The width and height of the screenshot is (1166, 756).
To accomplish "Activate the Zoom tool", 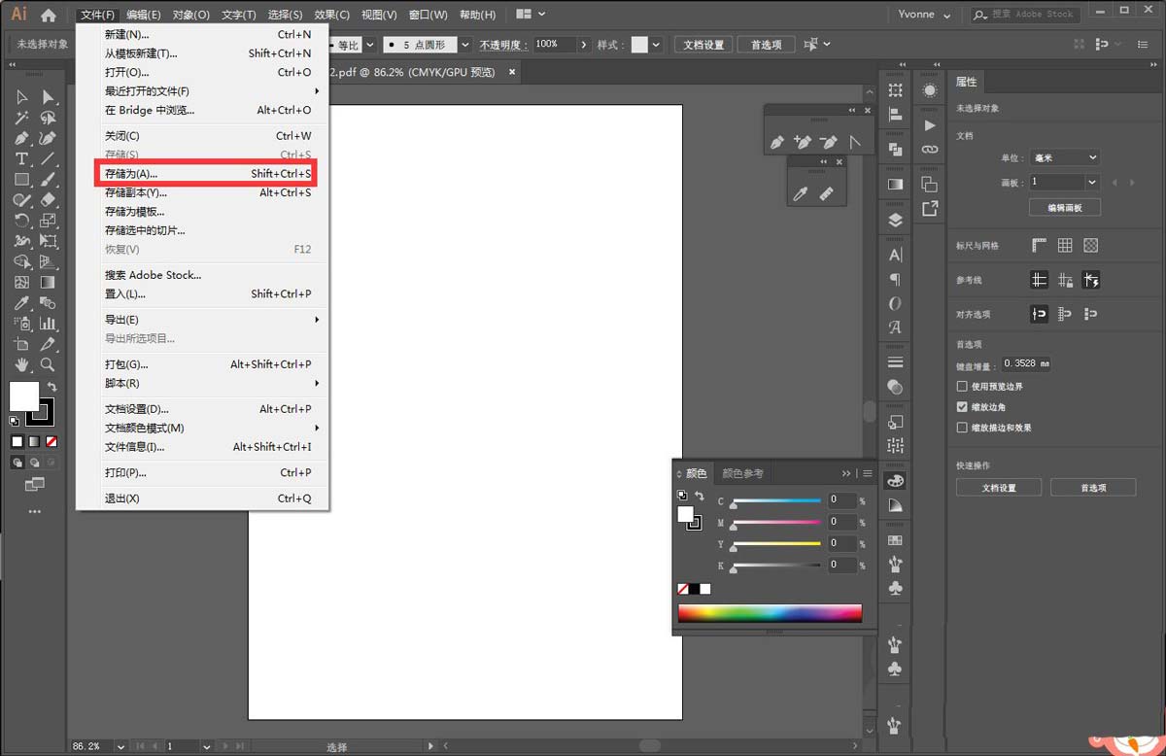I will [45, 365].
